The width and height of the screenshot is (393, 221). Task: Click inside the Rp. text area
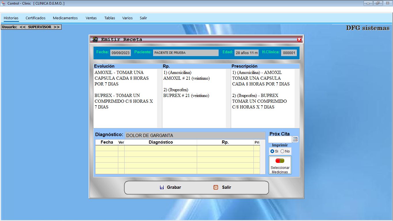[x=194, y=98]
